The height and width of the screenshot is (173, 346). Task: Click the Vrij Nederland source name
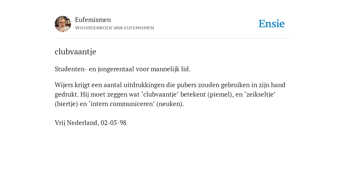pyautogui.click(x=76, y=123)
